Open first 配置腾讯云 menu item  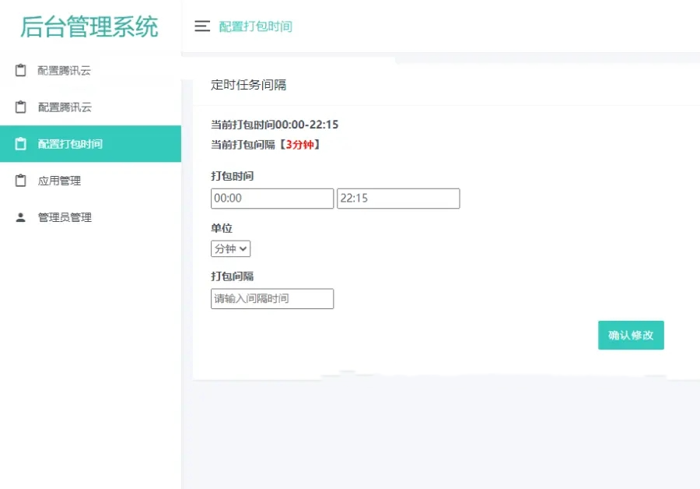coord(91,70)
